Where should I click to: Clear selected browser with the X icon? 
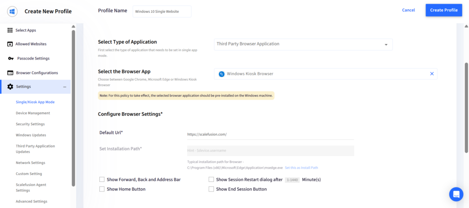[x=431, y=74]
